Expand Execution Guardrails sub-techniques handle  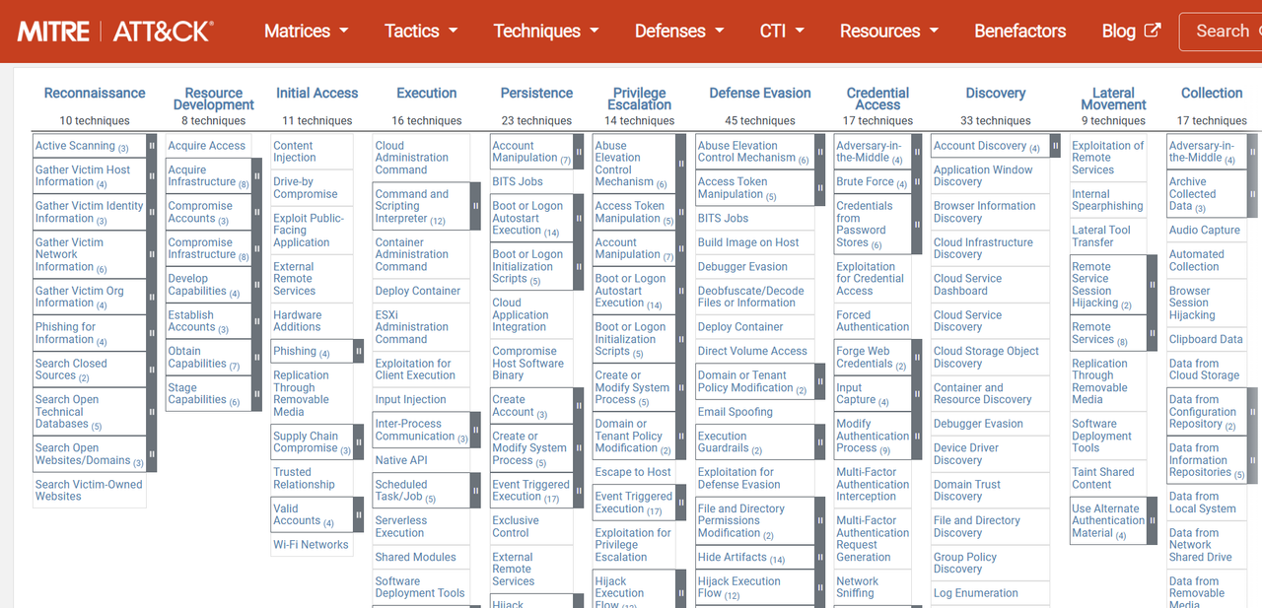tap(820, 441)
